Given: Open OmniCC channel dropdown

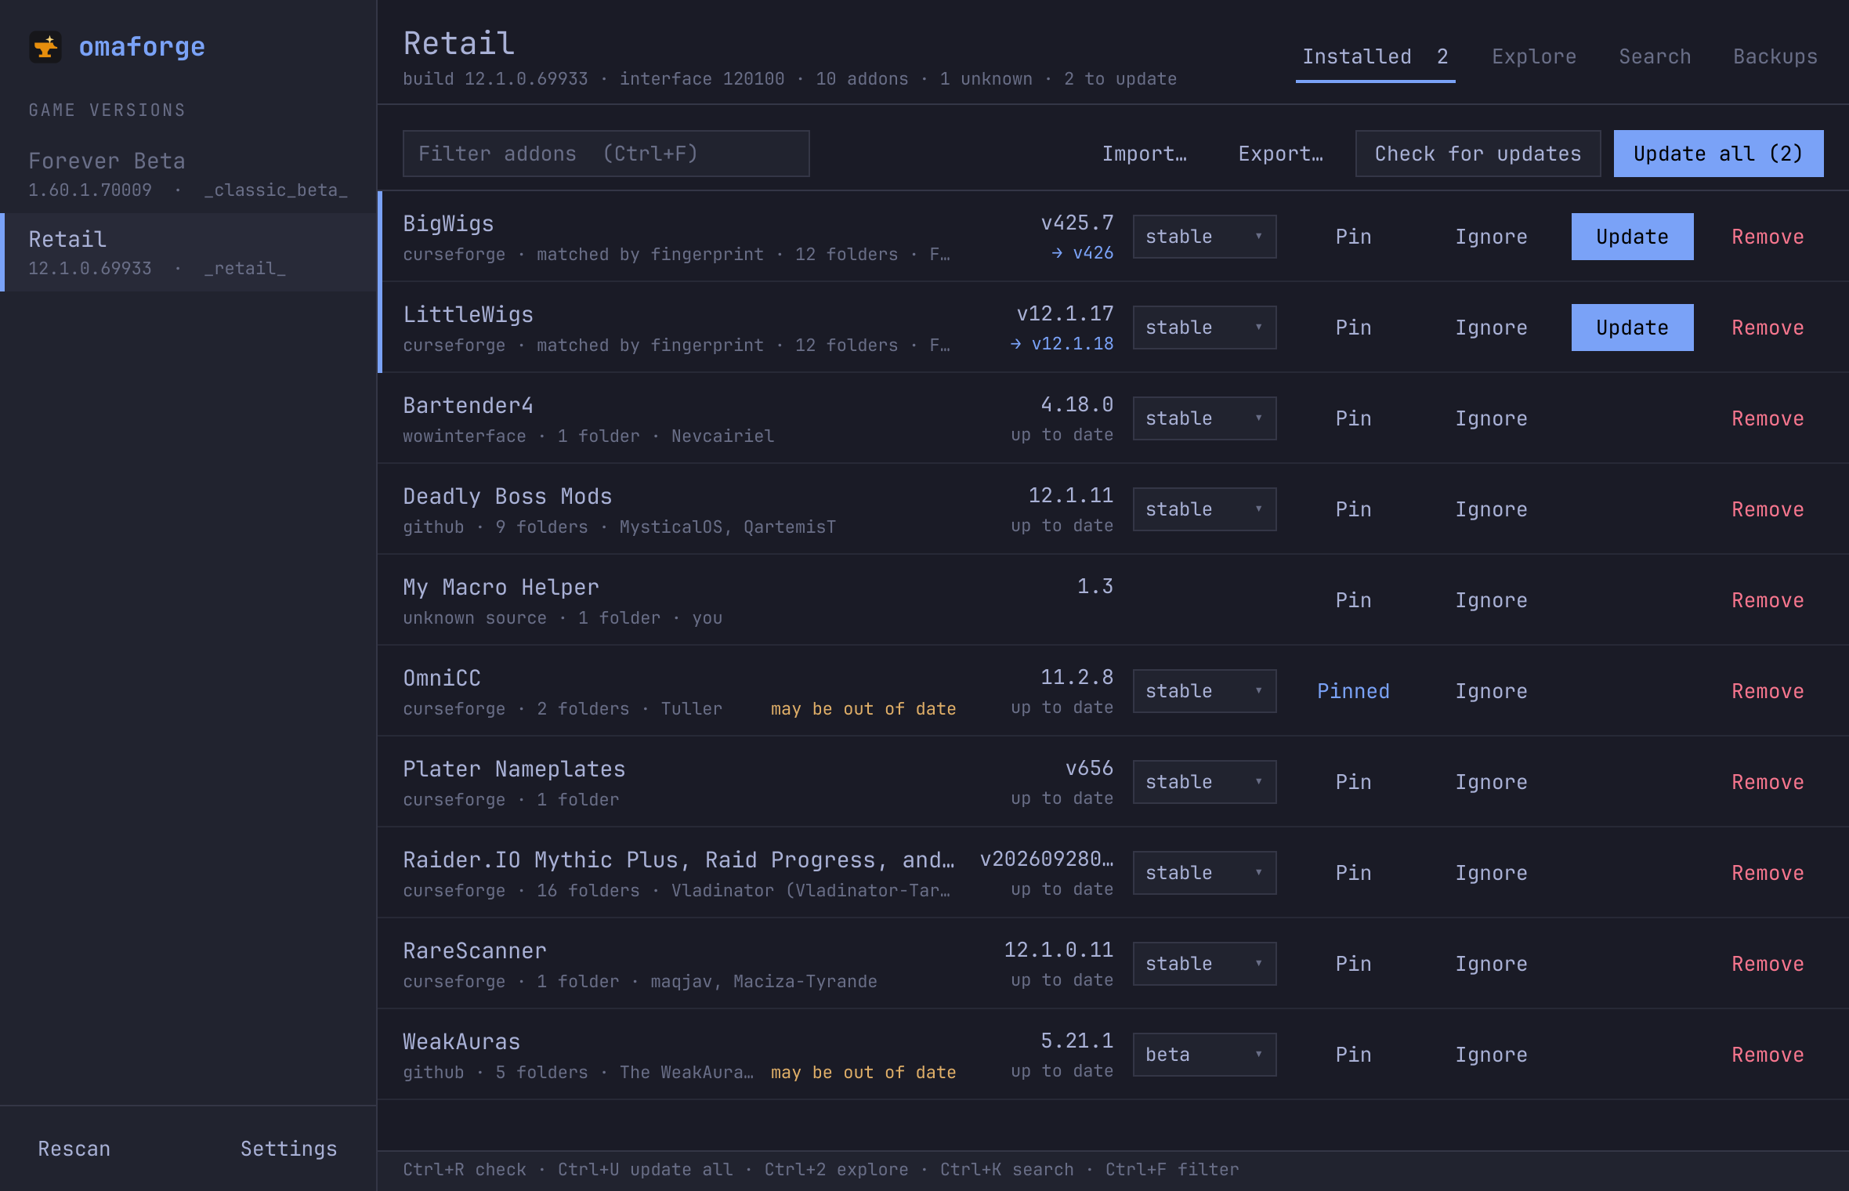Looking at the screenshot, I should point(1204,691).
